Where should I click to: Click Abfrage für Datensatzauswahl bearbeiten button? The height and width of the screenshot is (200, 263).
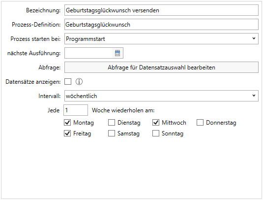(161, 67)
